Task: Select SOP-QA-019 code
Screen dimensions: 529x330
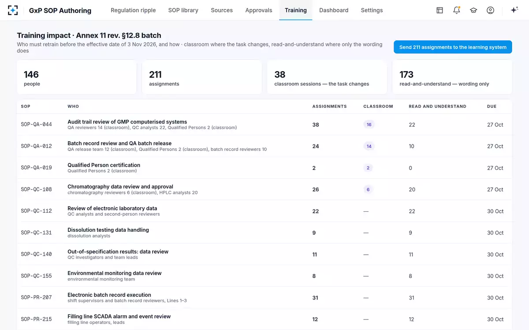Action: pyautogui.click(x=36, y=168)
